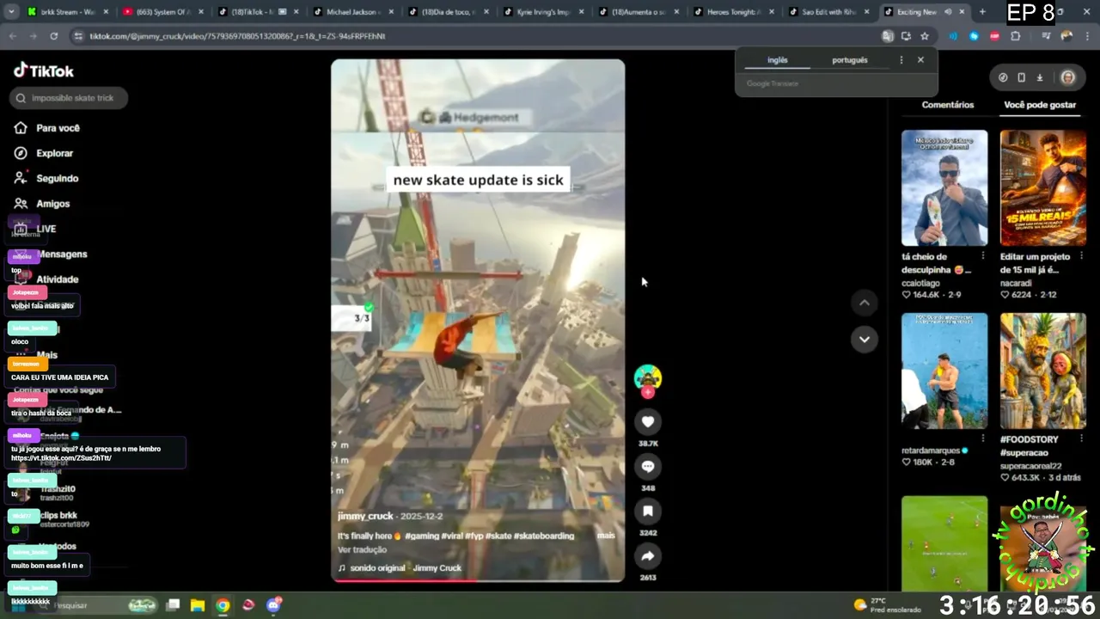This screenshot has width=1100, height=619.
Task: Switch to Você pode gostar tab
Action: 1040,105
